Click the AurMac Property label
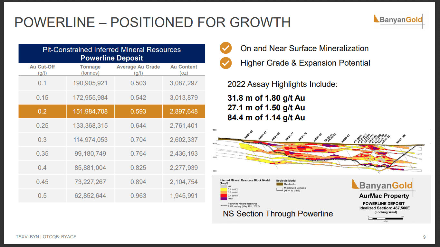The height and width of the screenshot is (247, 440). (384, 196)
